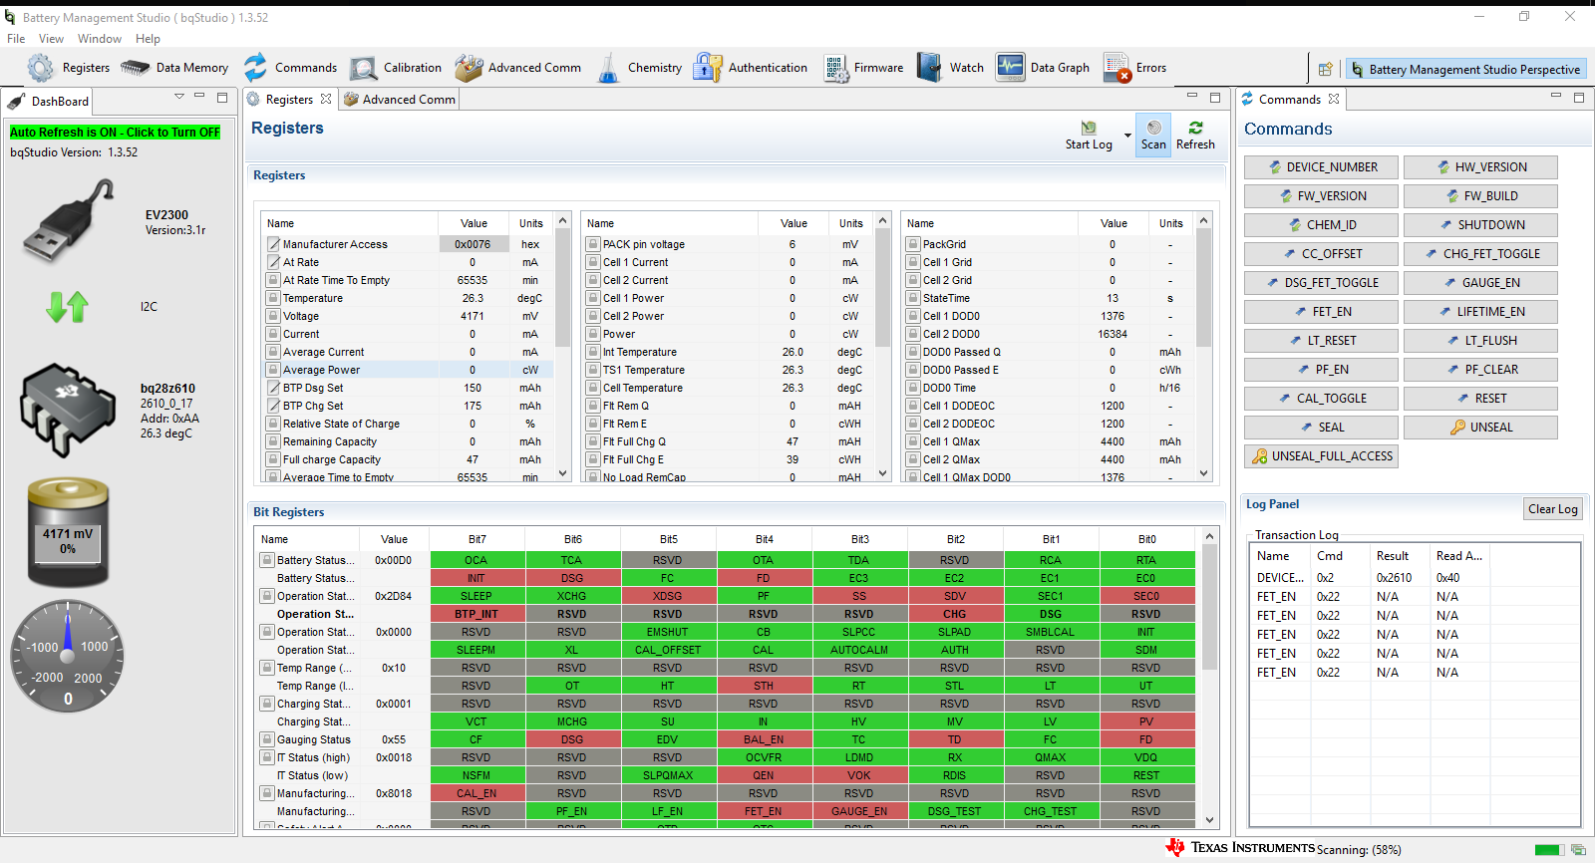Click the status bar icon beside the progress bar
This screenshot has width=1595, height=863.
(x=1578, y=850)
